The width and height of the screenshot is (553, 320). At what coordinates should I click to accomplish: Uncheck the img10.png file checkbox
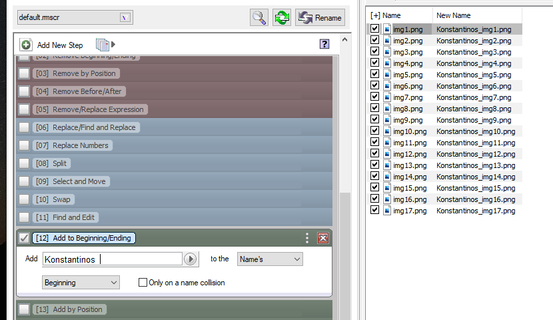pos(374,131)
